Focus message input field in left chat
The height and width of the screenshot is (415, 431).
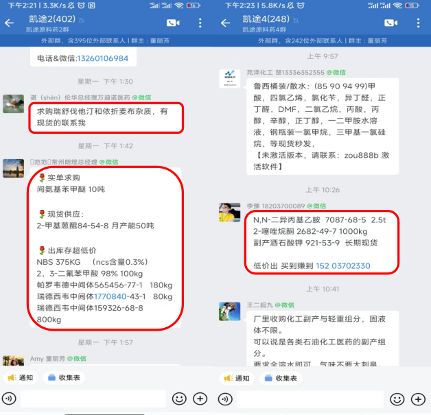point(93,399)
